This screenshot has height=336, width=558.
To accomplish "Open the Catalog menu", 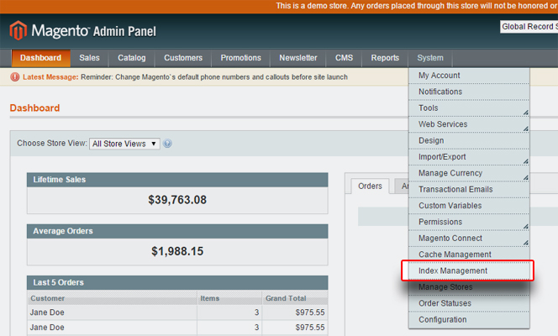I will pos(131,58).
